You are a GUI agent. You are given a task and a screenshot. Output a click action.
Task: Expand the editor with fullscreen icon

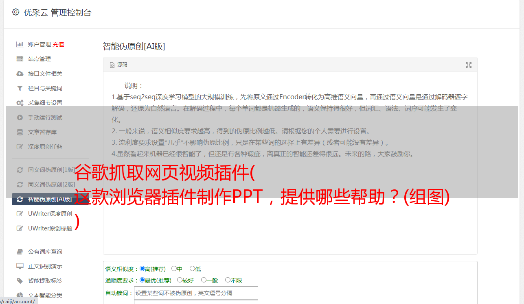coord(469,65)
